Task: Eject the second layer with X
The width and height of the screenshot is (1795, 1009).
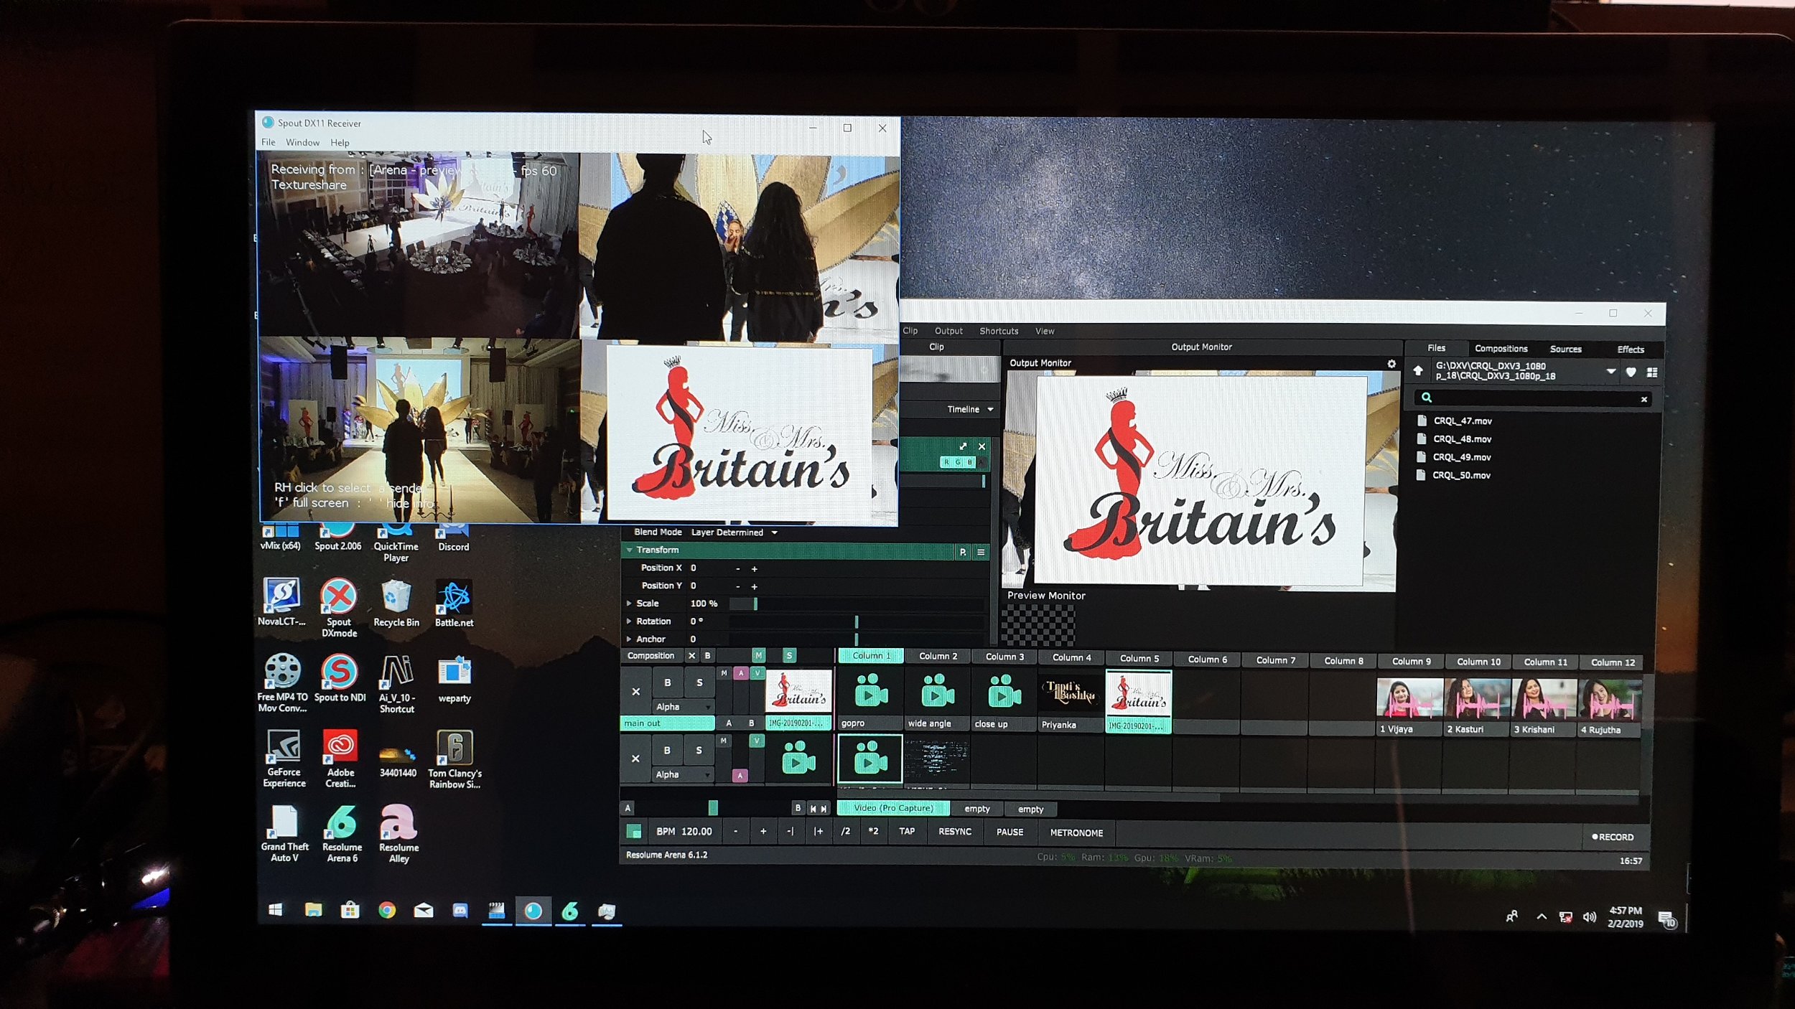Action: 635,759
